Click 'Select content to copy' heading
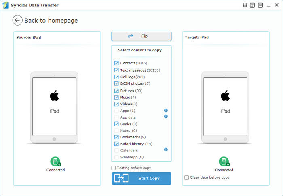Screen dimensions: 283x196 point(140,50)
